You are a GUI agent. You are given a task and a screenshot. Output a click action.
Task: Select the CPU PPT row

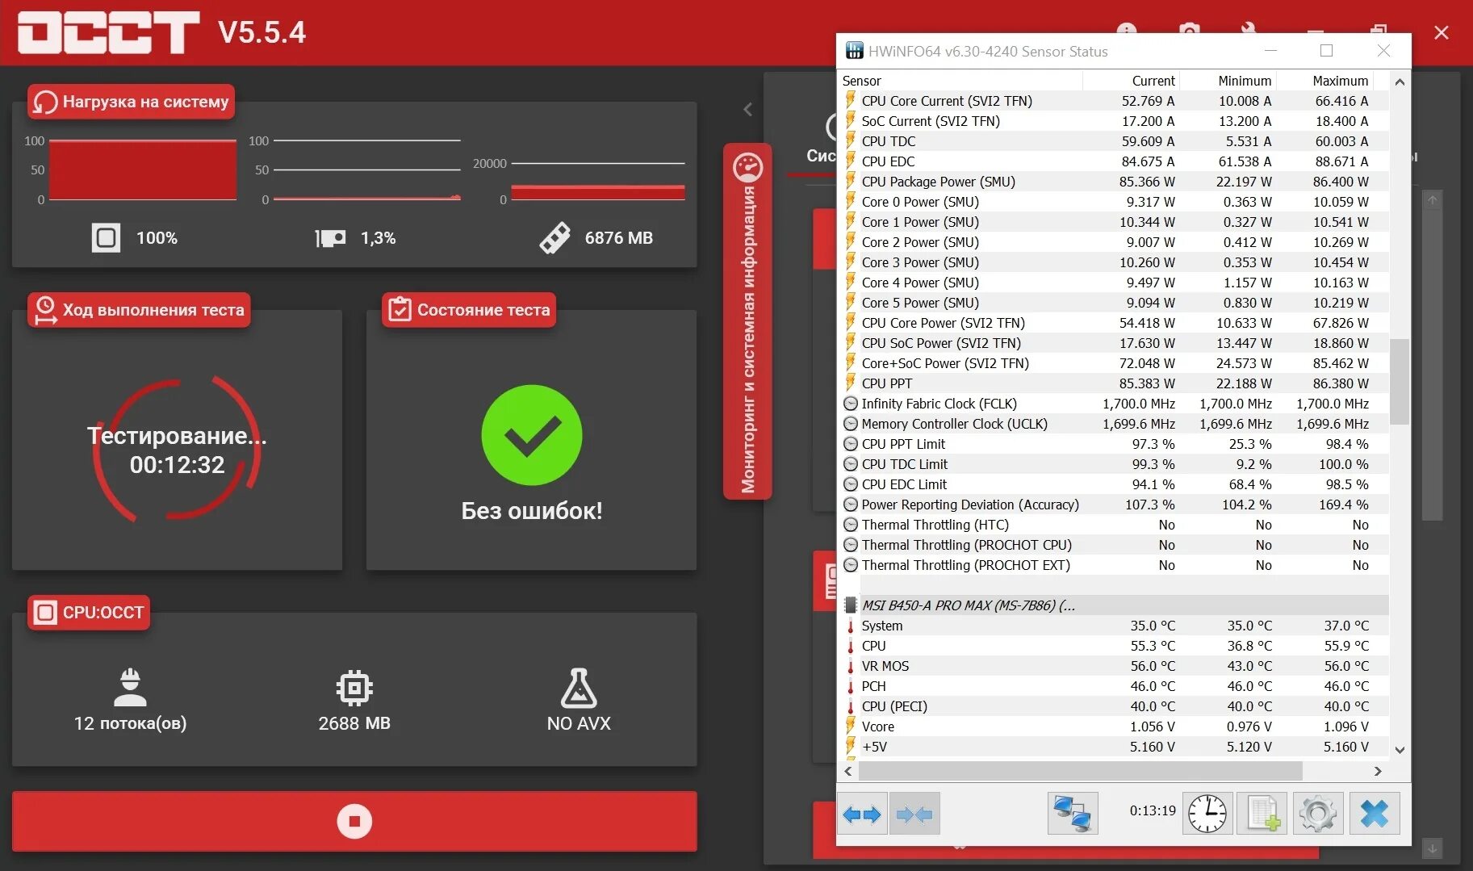(1114, 383)
